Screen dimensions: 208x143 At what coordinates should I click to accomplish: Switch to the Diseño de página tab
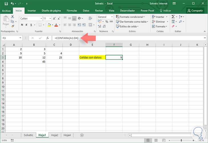tap(51, 11)
